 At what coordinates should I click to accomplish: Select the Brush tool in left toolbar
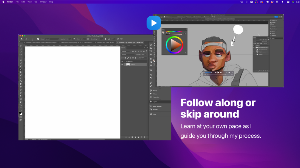pos(21,69)
